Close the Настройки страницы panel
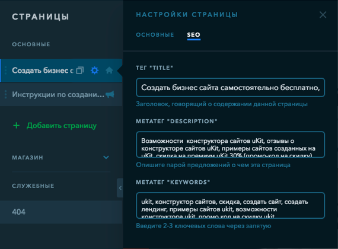 [323, 15]
